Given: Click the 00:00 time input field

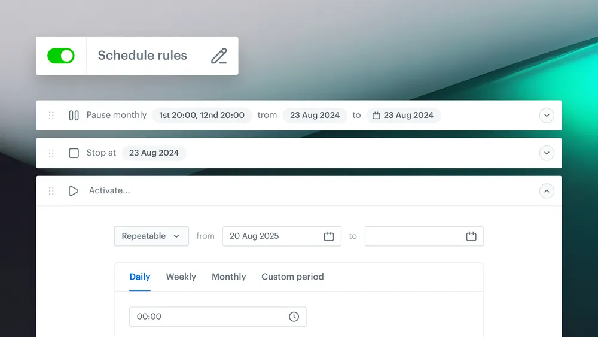Looking at the screenshot, I should [x=218, y=317].
